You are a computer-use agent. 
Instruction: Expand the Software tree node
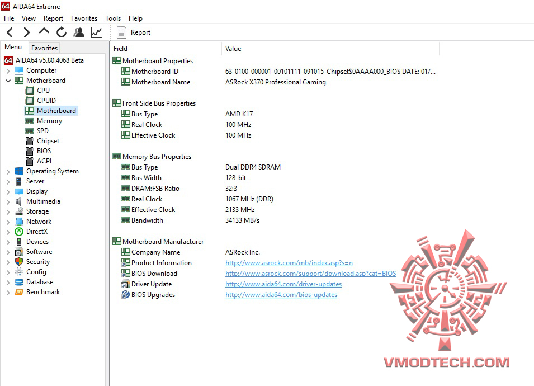coord(8,252)
